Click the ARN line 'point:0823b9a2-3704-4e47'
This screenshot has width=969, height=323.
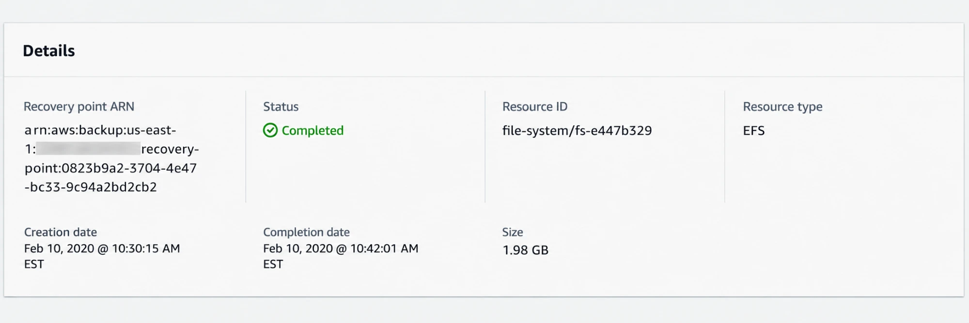point(110,168)
